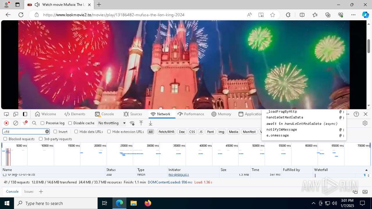
Task: Toggle the DevTools activity bar dock icon
Action: pyautogui.click(x=25, y=114)
